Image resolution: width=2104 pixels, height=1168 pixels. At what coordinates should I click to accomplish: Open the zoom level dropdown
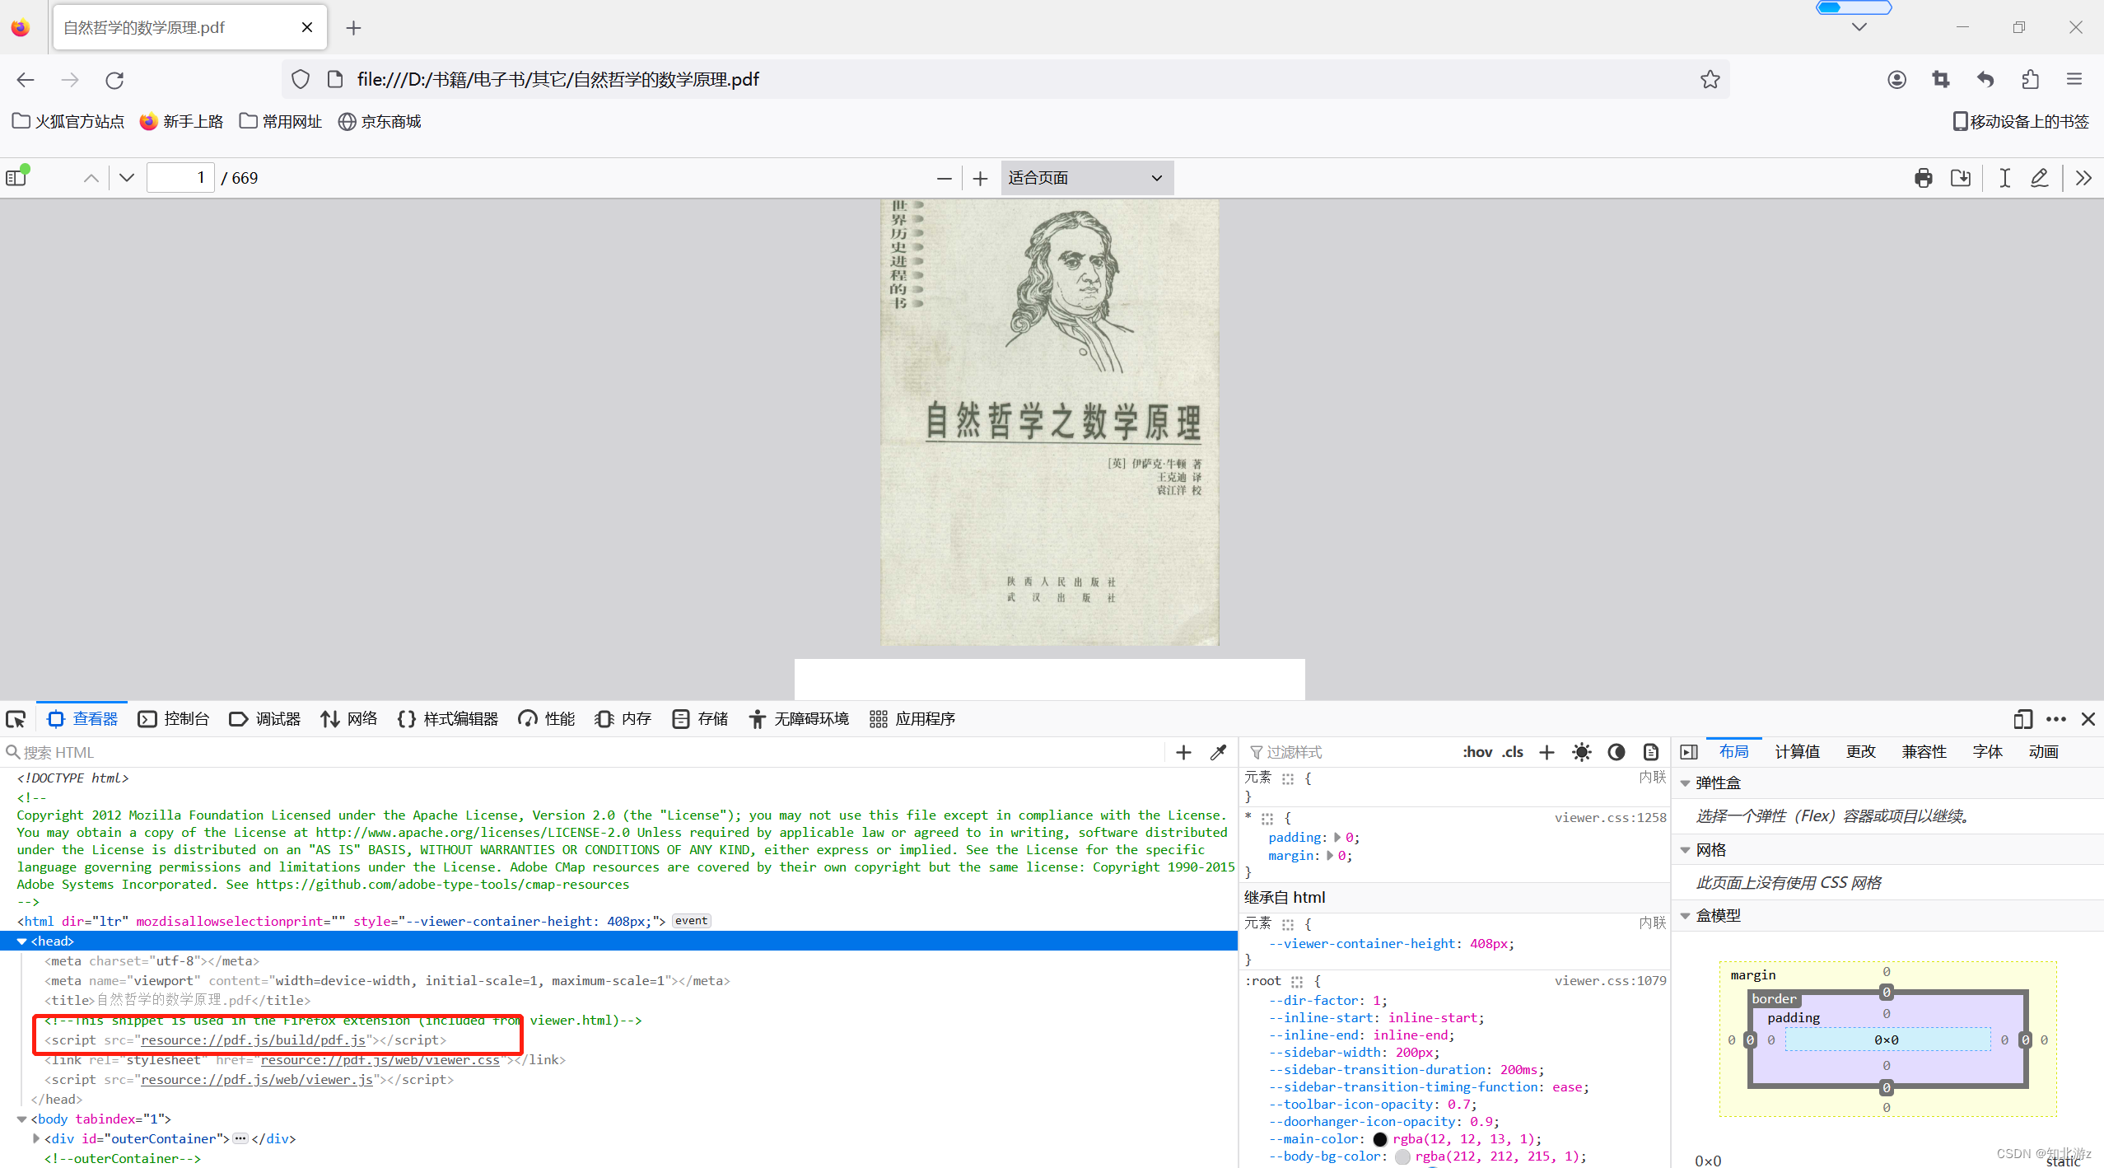coord(1086,178)
